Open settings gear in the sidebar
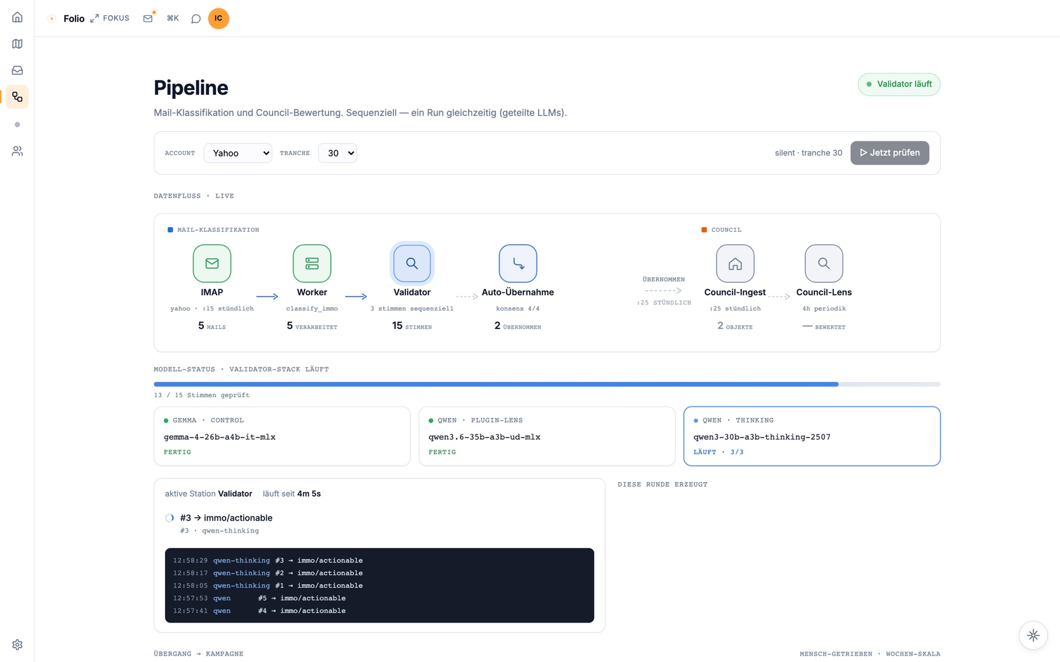The height and width of the screenshot is (662, 1060). tap(17, 644)
